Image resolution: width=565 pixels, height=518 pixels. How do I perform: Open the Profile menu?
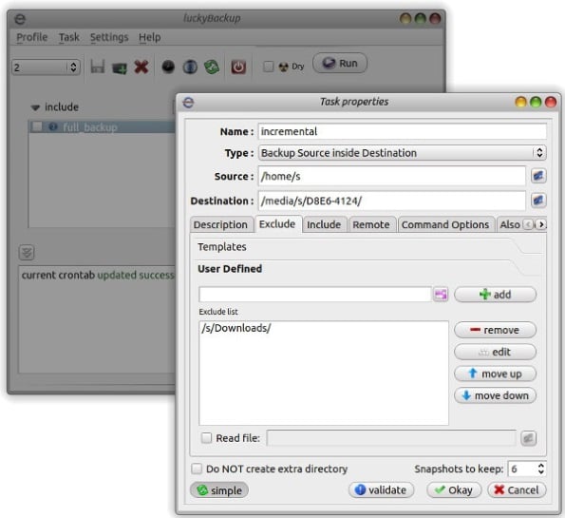click(32, 37)
